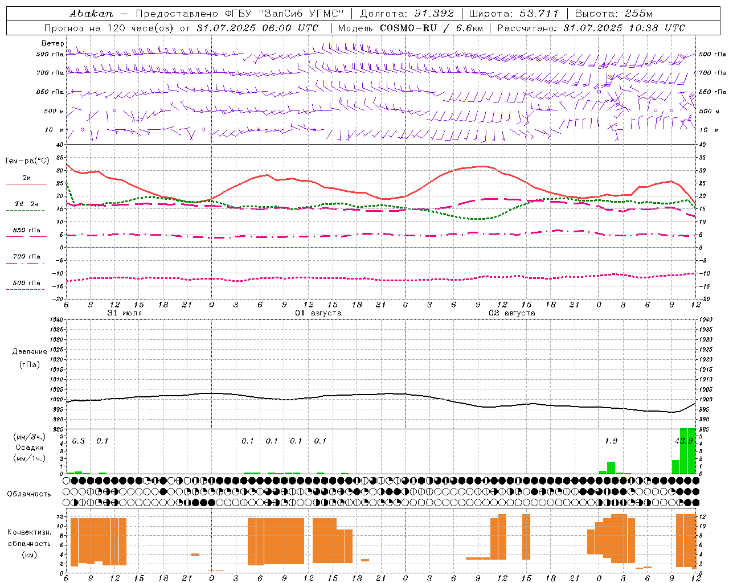Viewport: 729px width, 583px height.
Task: Click the Облачность cloud cover label
Action: (x=29, y=494)
